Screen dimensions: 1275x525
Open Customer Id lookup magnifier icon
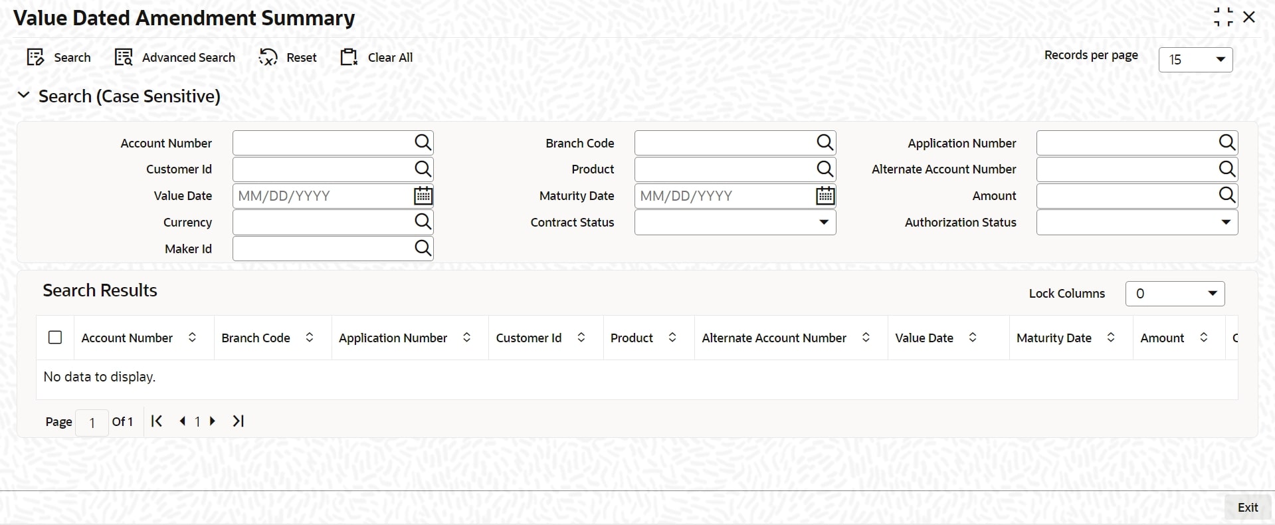click(423, 169)
